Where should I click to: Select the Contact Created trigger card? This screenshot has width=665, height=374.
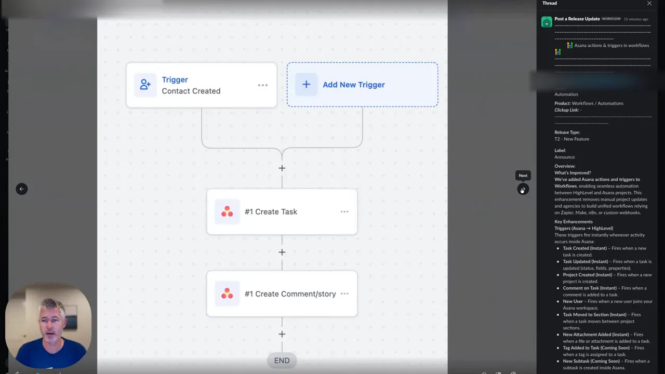pos(202,85)
